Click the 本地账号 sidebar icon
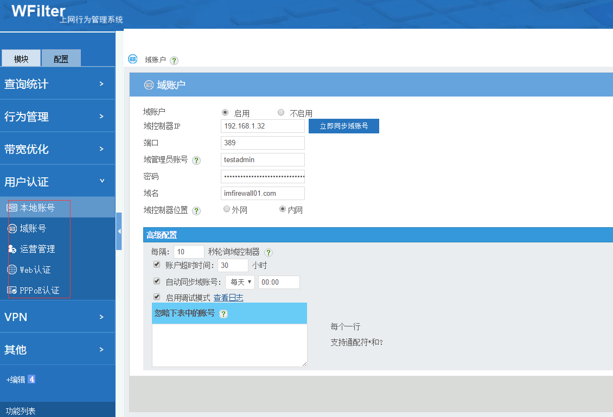 point(11,208)
